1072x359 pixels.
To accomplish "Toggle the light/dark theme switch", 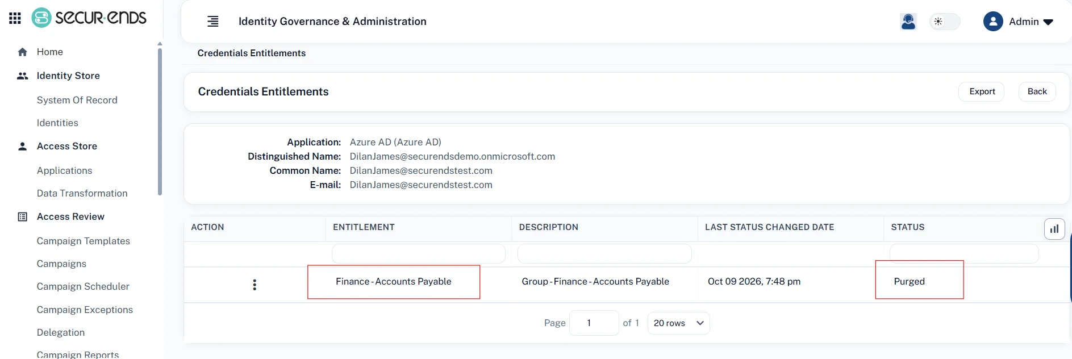I will click(945, 22).
